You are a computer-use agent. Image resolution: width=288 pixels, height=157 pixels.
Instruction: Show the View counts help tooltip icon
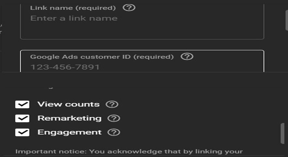click(112, 104)
